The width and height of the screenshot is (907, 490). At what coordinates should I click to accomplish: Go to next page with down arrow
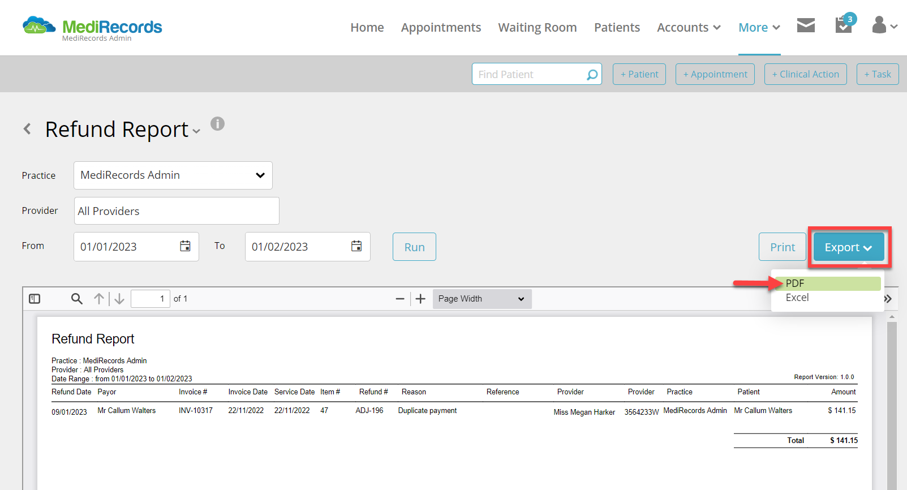(x=119, y=299)
